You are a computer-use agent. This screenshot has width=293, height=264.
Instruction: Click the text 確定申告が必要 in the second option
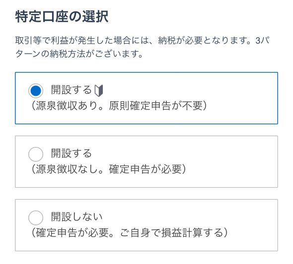click(x=145, y=169)
